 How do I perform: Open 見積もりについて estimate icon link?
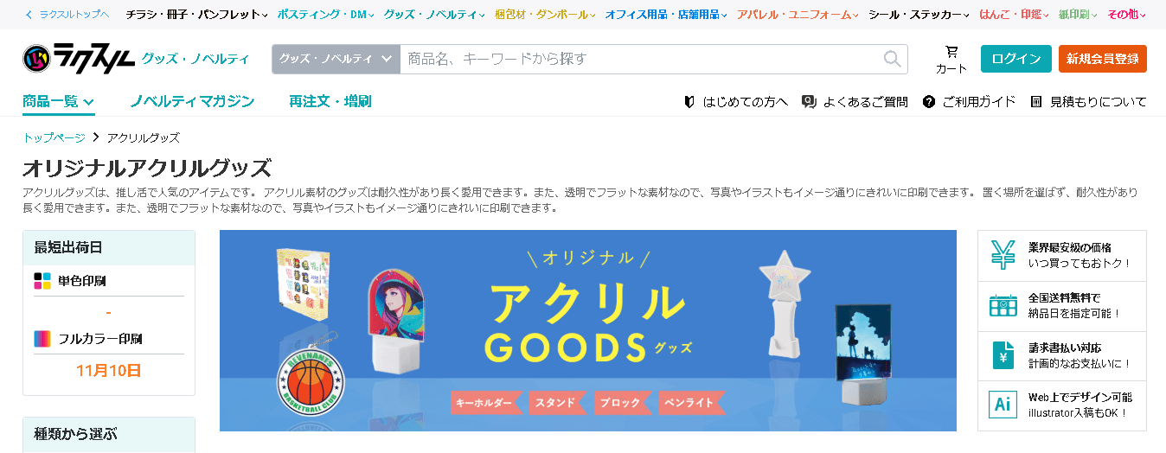click(1036, 102)
